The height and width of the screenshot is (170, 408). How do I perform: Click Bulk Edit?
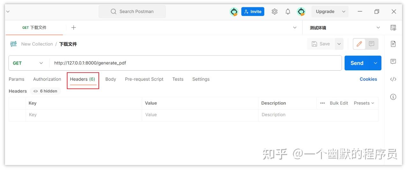click(x=339, y=103)
